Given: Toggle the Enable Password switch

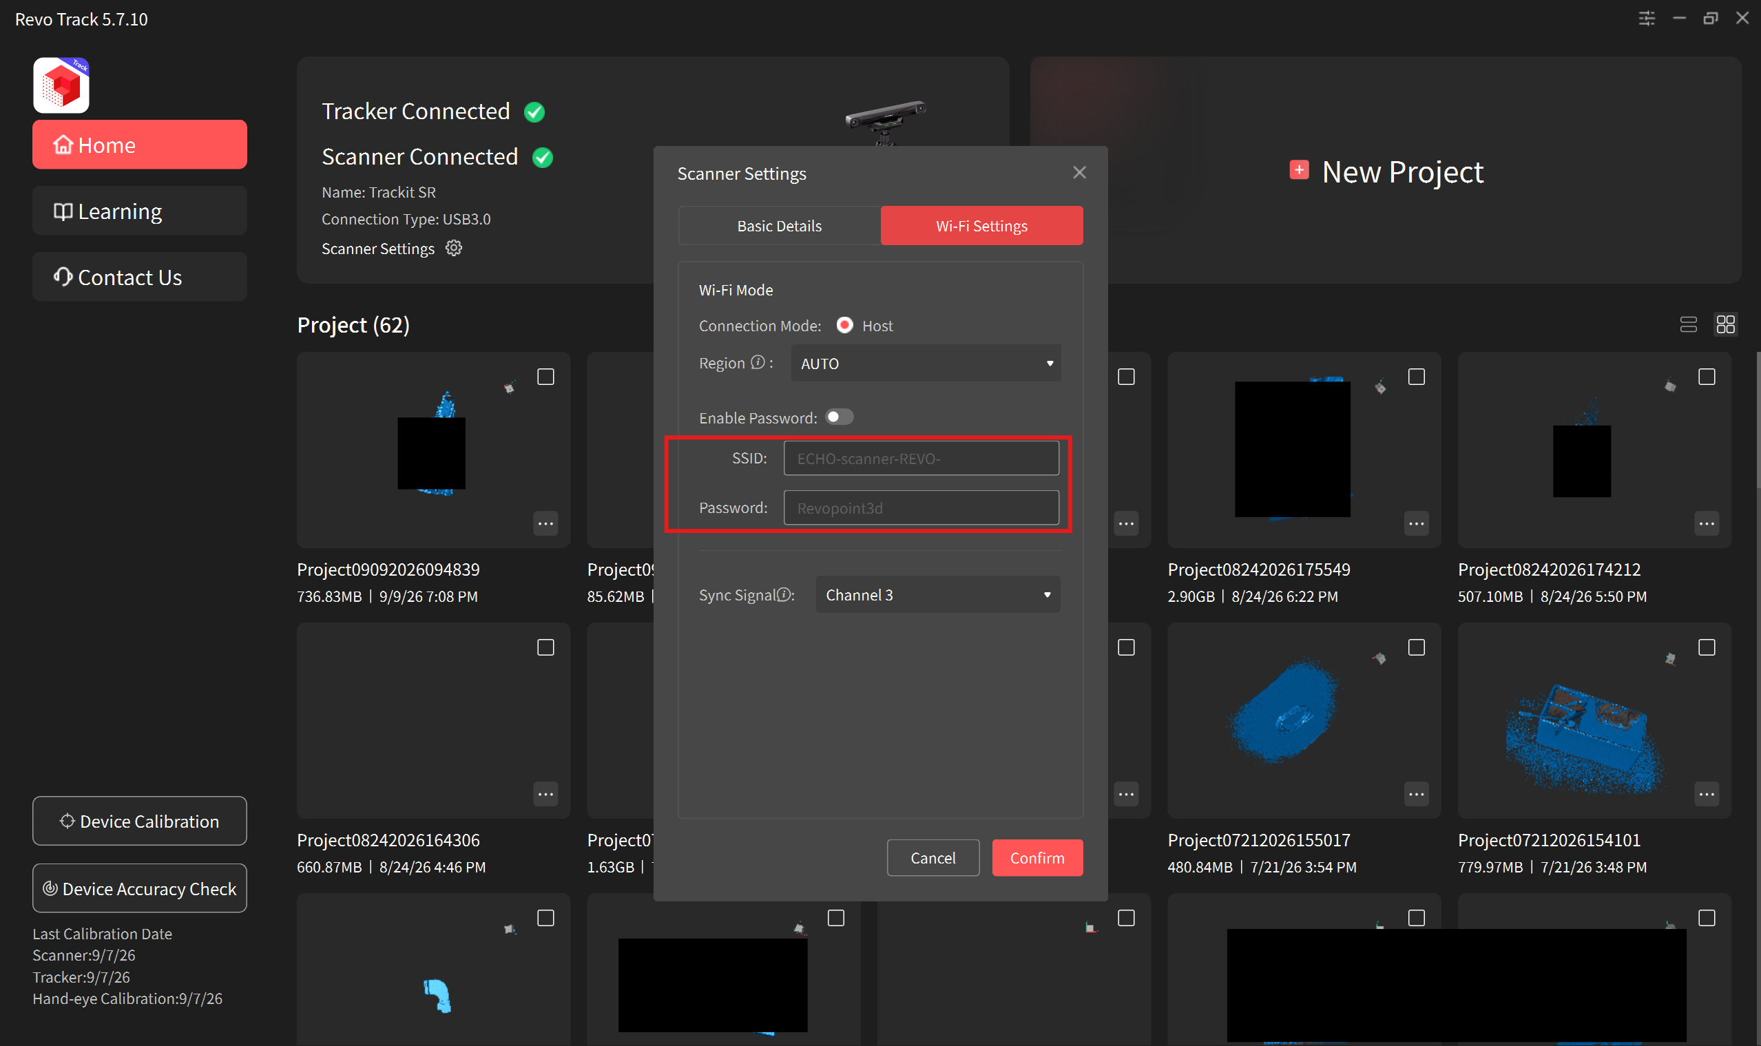Looking at the screenshot, I should (839, 417).
